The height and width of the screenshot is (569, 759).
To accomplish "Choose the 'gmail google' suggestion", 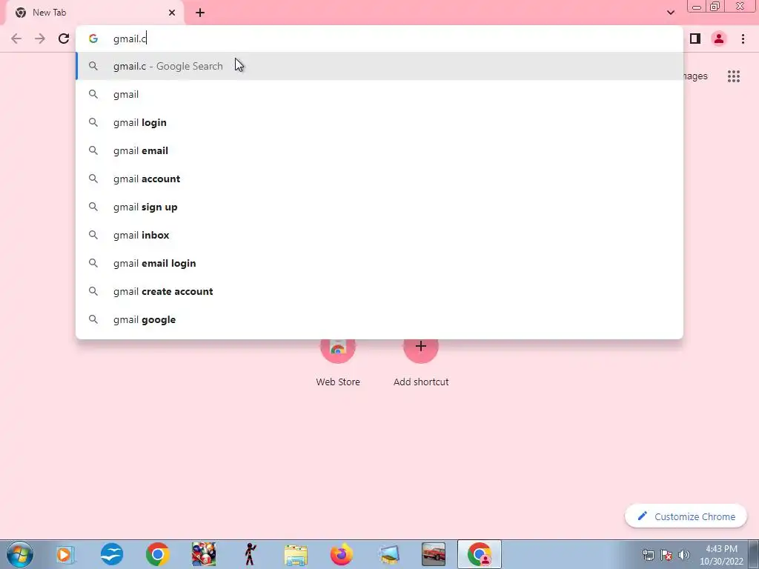I will coord(379,319).
